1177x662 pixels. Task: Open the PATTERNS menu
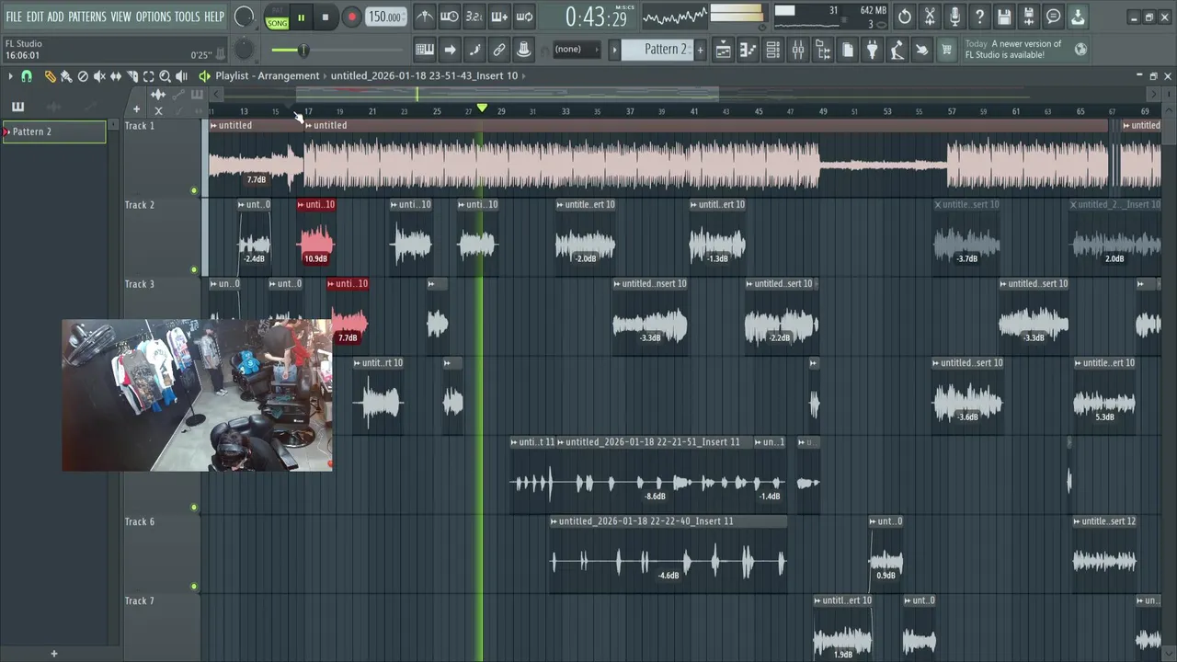click(87, 17)
